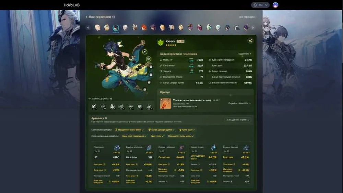
Task: Click the weapon name Тысяча ослепительных солнц
Action: pyautogui.click(x=192, y=100)
